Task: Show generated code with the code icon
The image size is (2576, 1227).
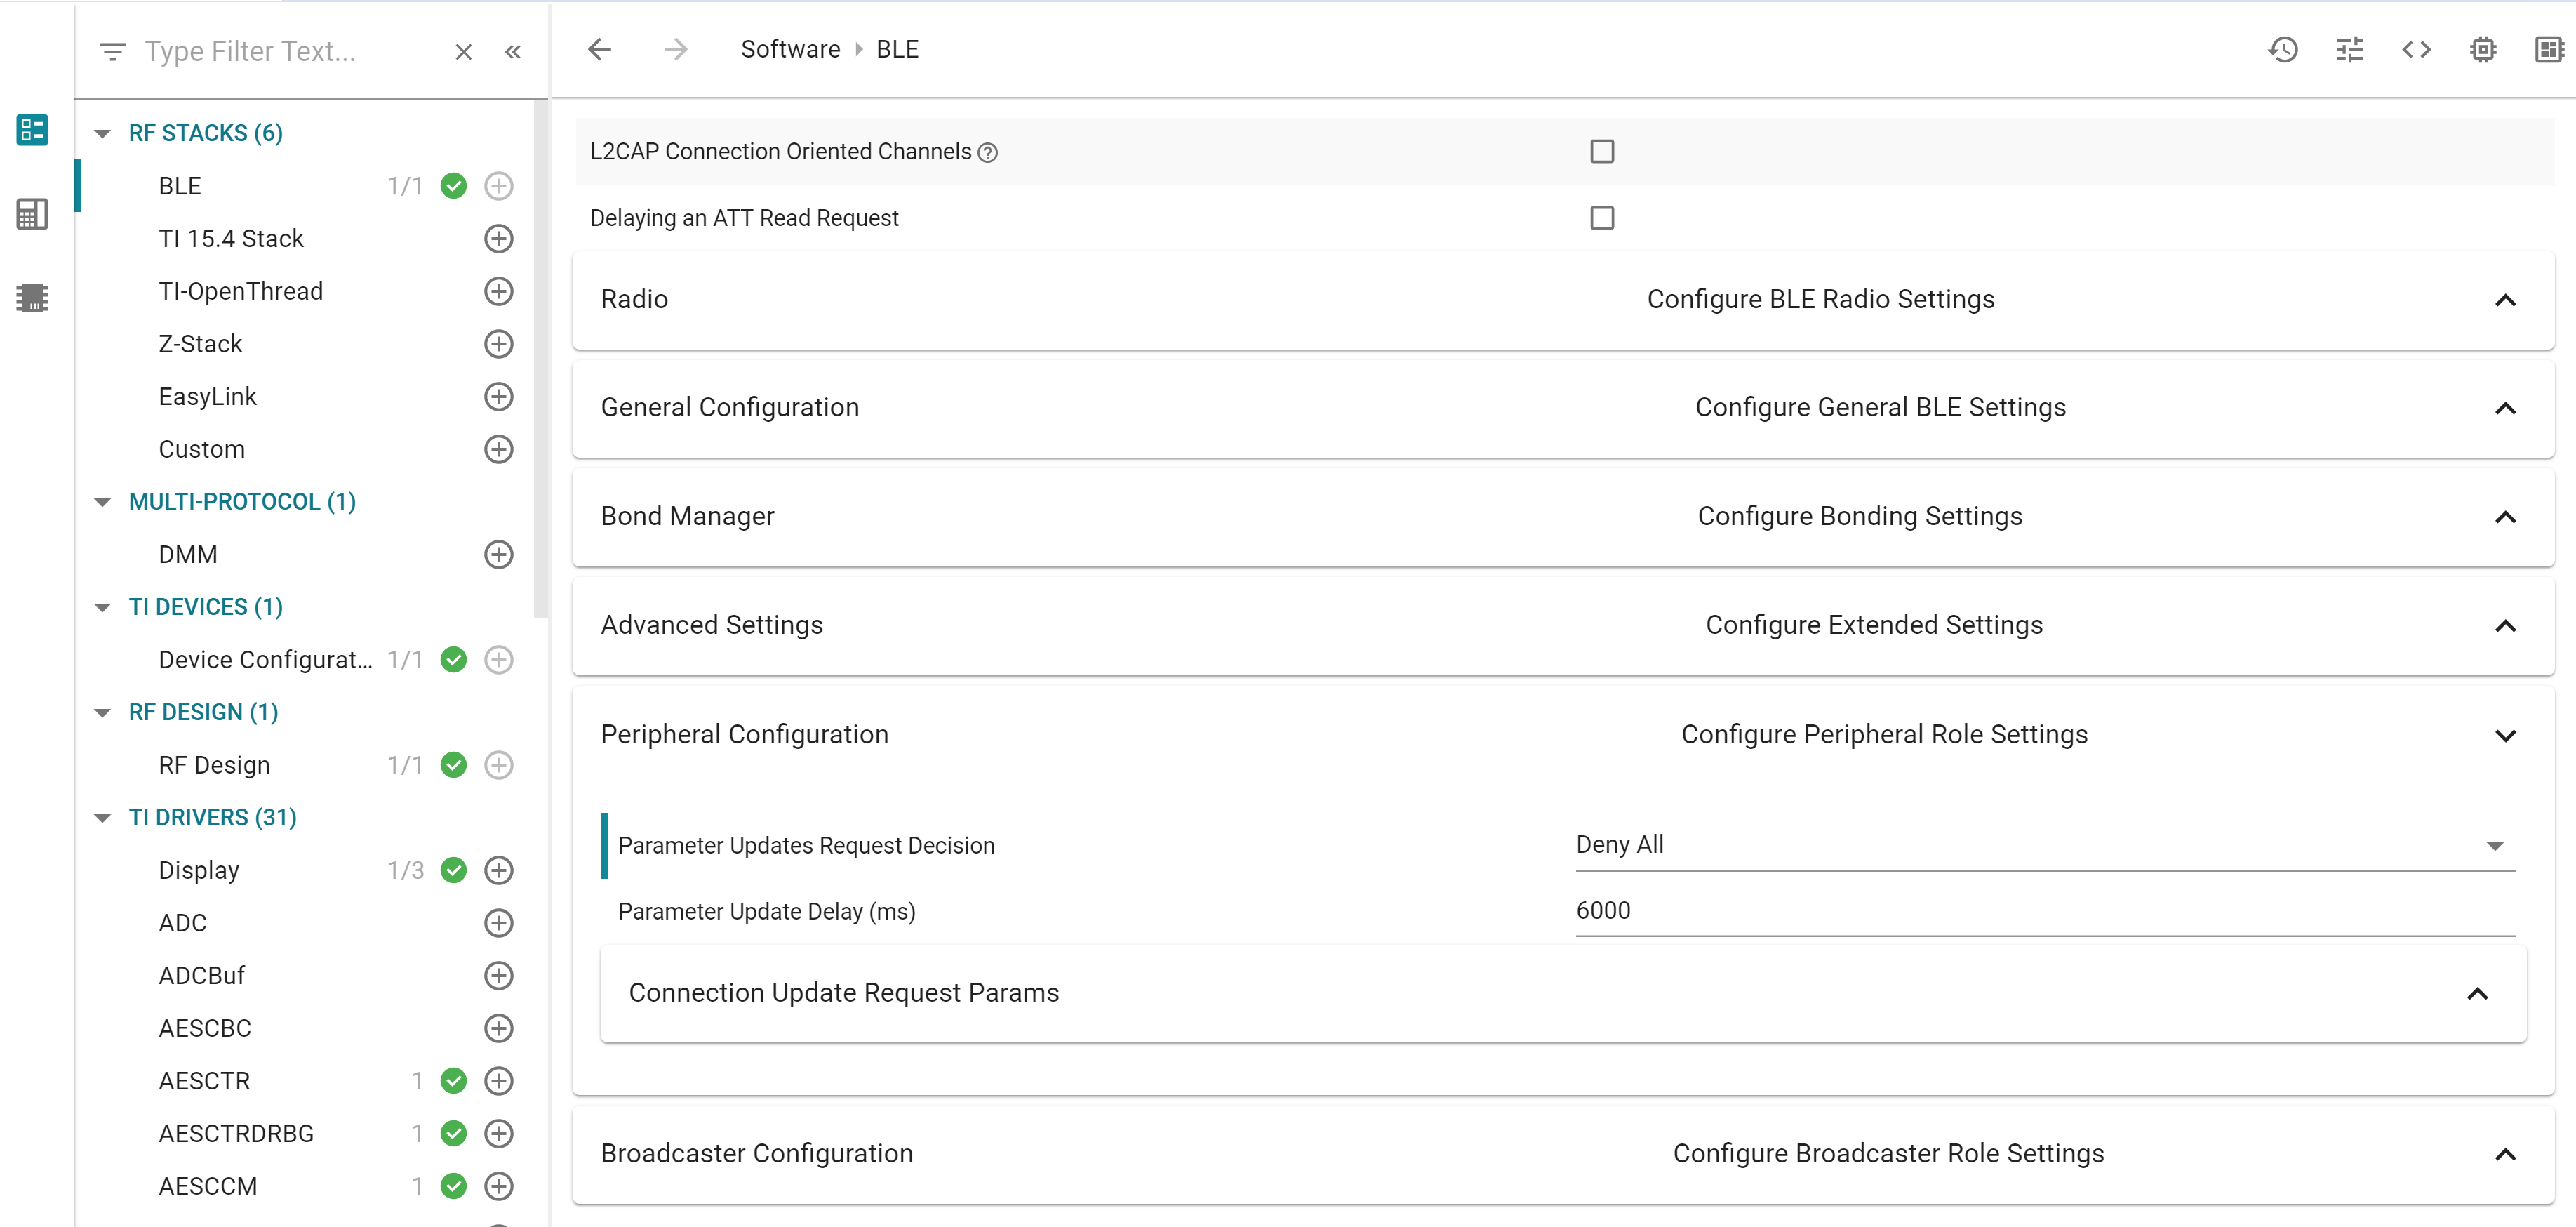Action: coord(2417,49)
